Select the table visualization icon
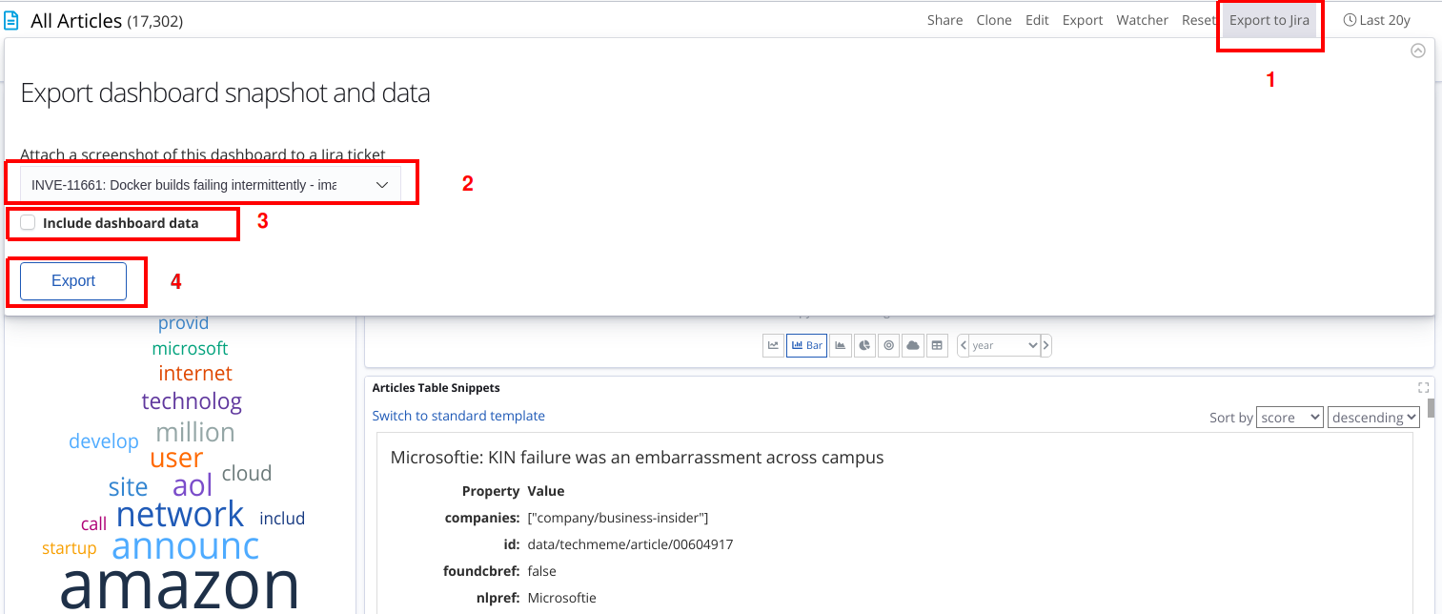This screenshot has height=614, width=1442. point(937,345)
